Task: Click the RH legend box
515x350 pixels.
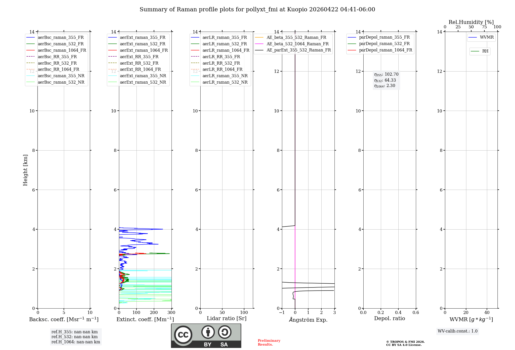Action: 479,51
